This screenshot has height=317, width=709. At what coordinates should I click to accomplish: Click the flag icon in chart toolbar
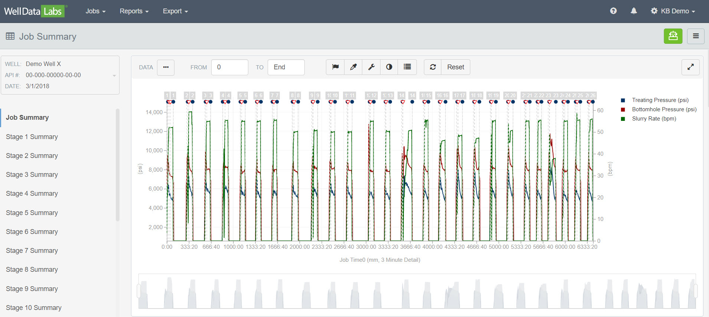tap(335, 67)
